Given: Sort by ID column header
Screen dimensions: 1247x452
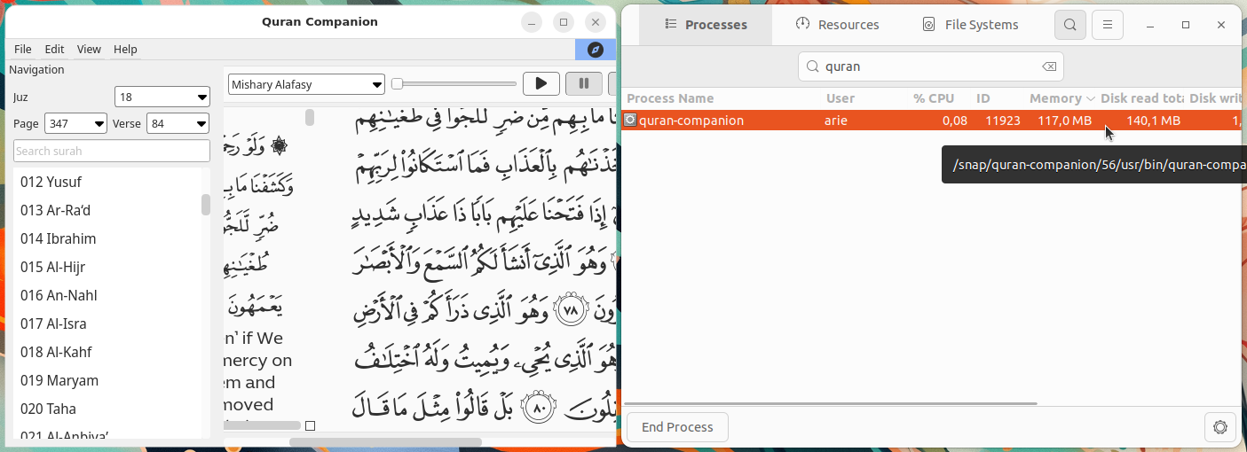Looking at the screenshot, I should tap(983, 98).
